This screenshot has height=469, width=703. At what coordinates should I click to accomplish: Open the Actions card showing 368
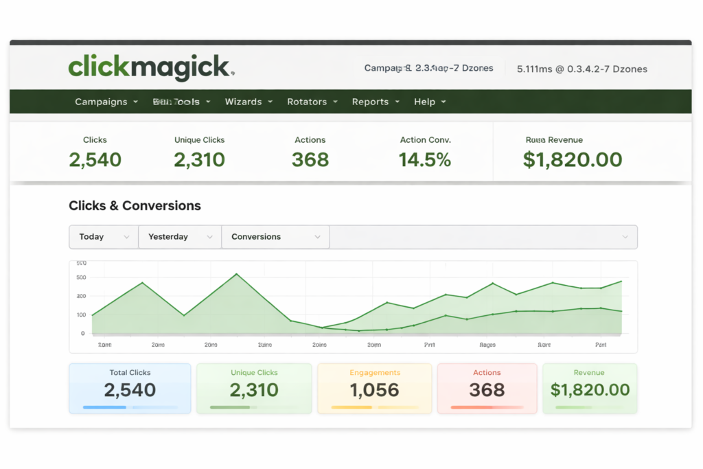pyautogui.click(x=487, y=387)
